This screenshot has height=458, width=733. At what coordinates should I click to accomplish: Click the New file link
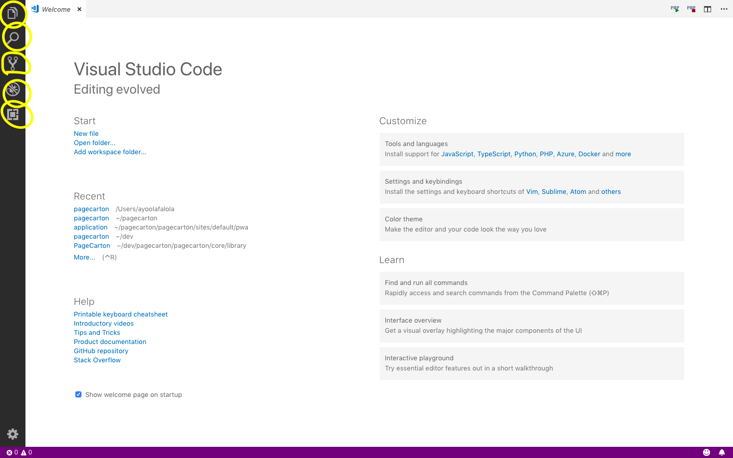(86, 134)
